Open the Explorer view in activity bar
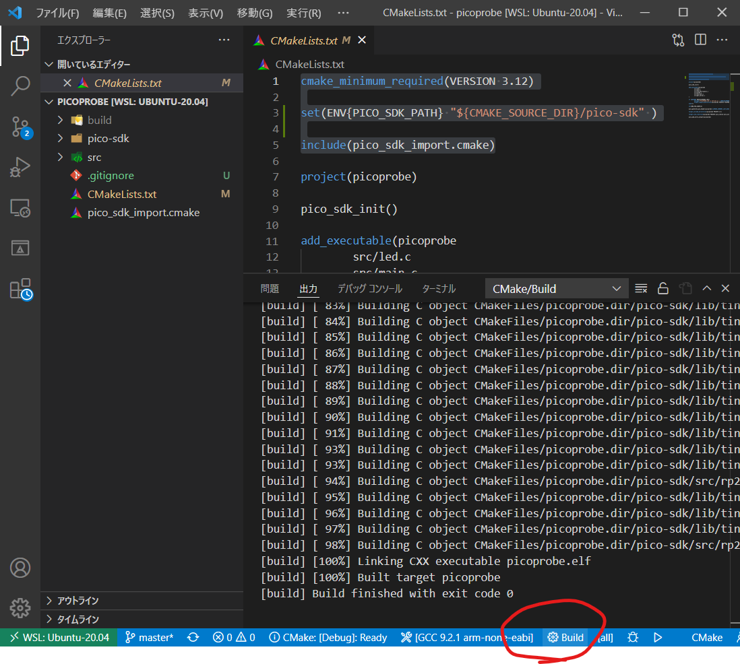740x664 pixels. click(x=20, y=46)
